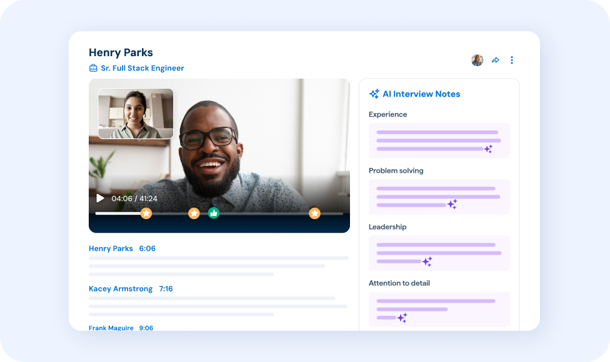610x362 pixels.
Task: Play the interview video recording
Action: pyautogui.click(x=100, y=198)
